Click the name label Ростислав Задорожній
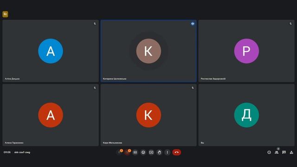 [x=213, y=79]
